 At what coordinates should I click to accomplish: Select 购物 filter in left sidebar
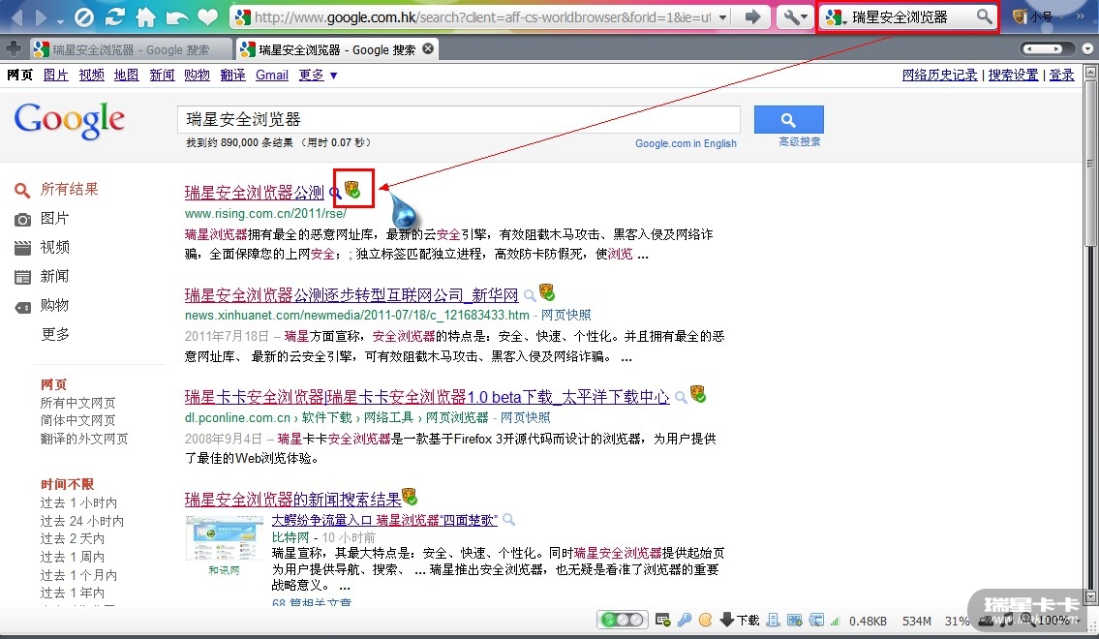point(42,306)
